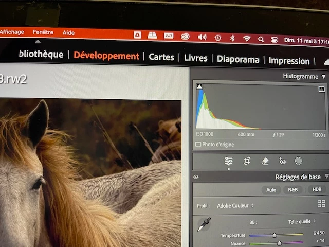The height and width of the screenshot is (247, 329).
Task: Open the profile browser grid icon
Action: pyautogui.click(x=321, y=204)
